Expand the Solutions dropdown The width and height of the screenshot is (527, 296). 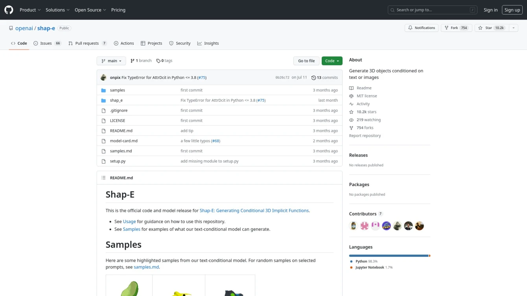(57, 10)
